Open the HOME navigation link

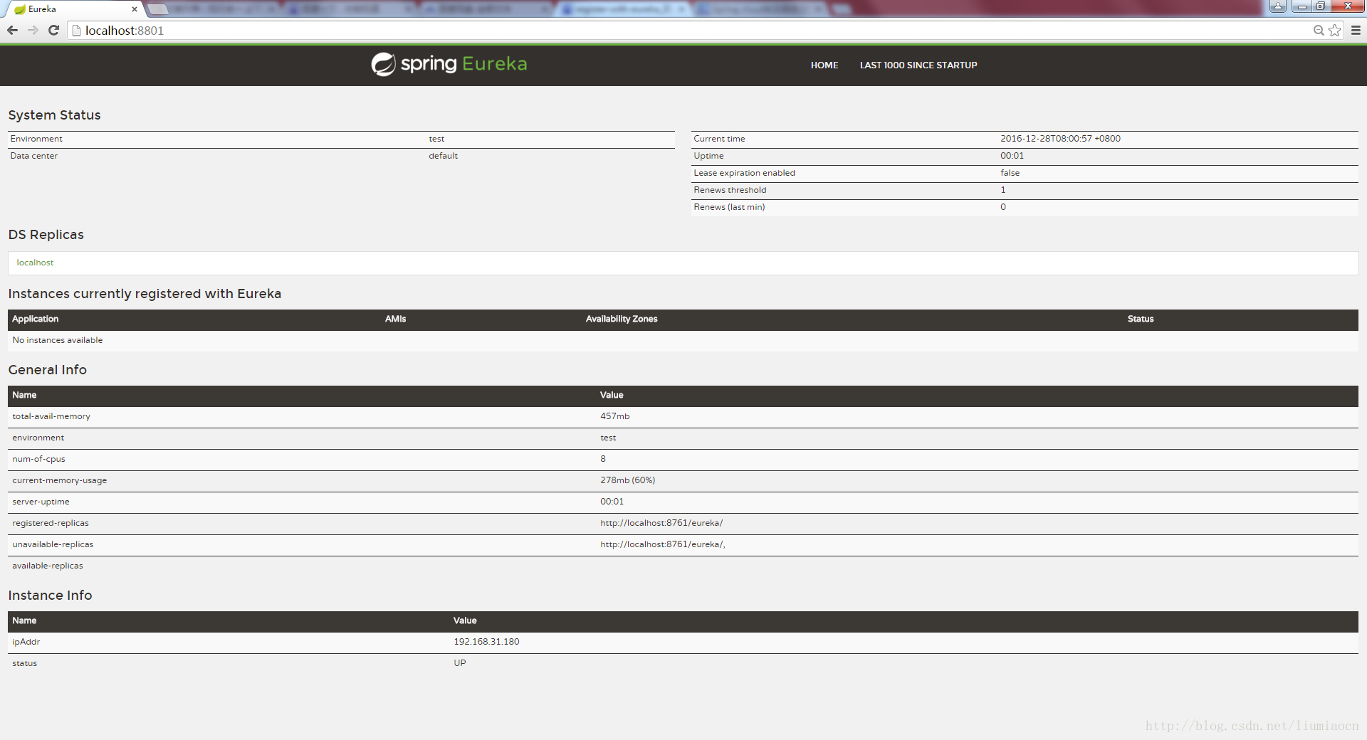(824, 65)
